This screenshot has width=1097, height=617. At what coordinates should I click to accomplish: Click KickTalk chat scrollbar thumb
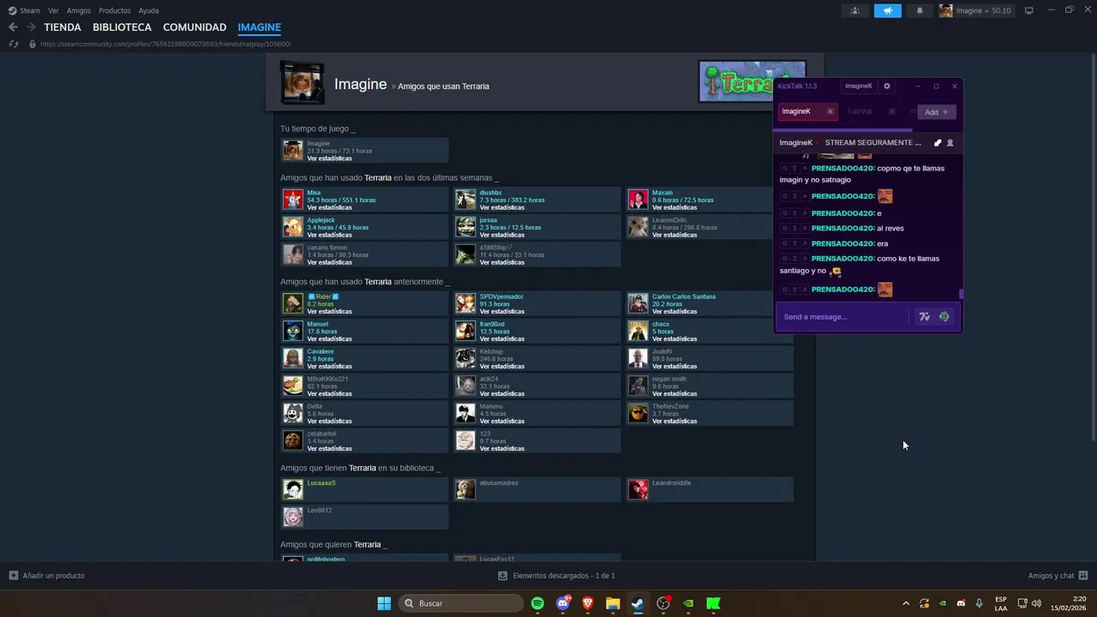click(x=961, y=294)
